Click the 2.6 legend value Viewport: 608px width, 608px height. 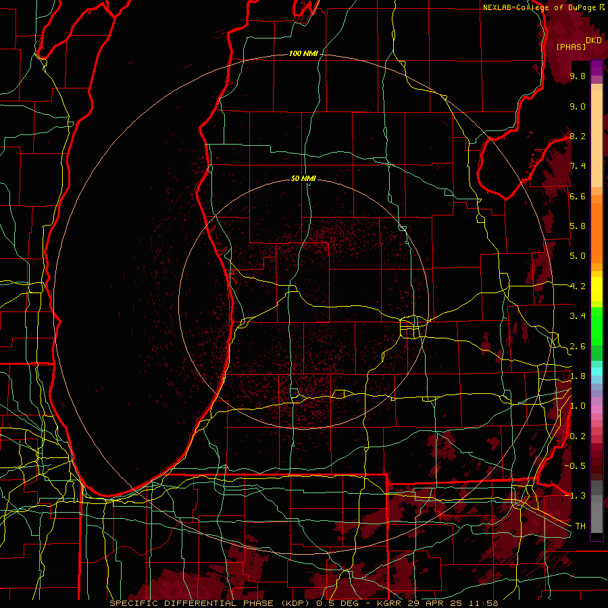tap(578, 347)
